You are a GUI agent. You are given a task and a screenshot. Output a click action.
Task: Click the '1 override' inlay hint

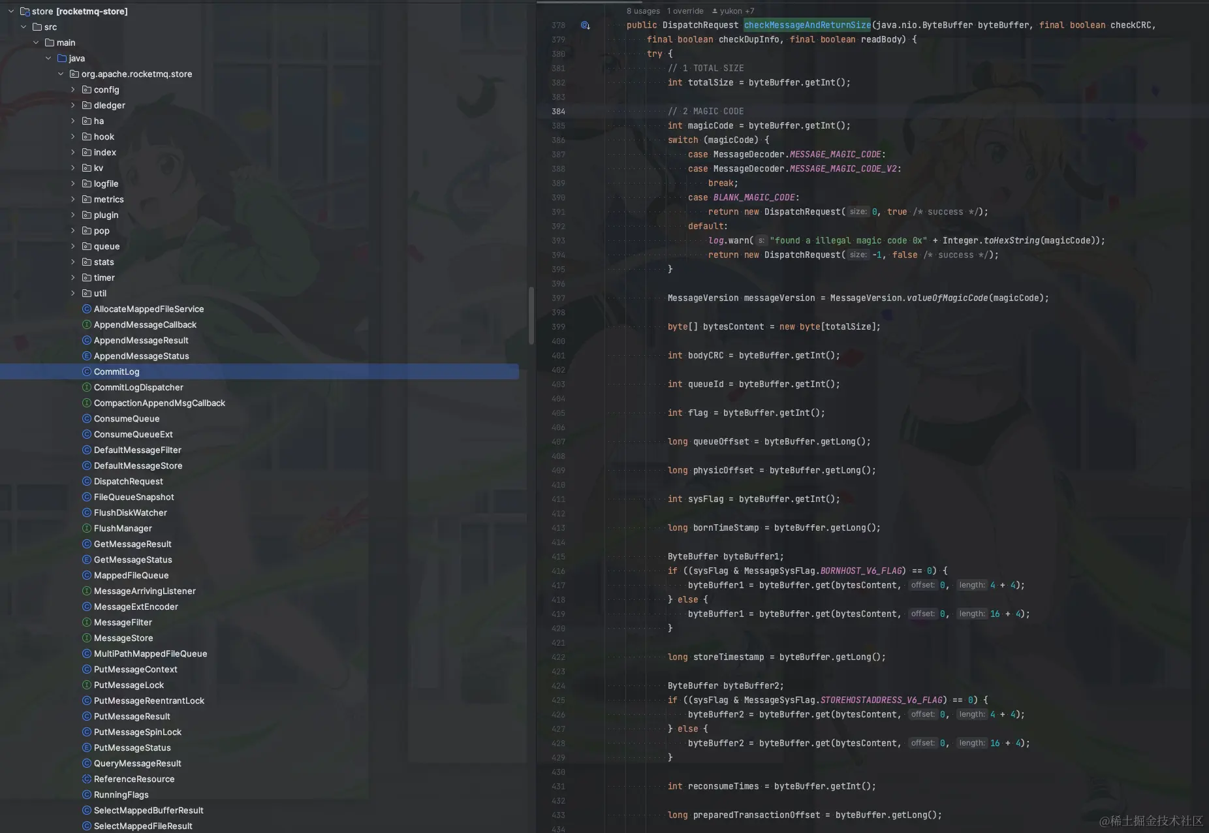pyautogui.click(x=685, y=11)
